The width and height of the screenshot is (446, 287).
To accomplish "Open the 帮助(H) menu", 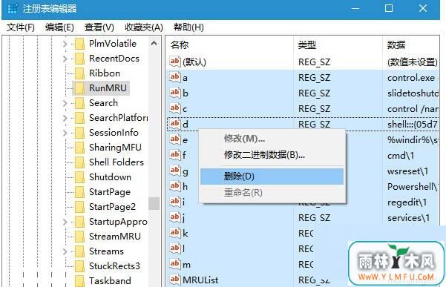I will coord(188,27).
